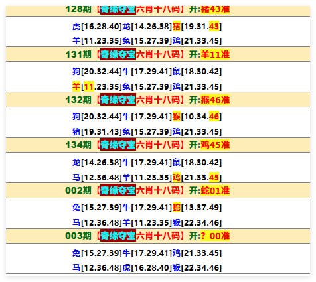This screenshot has height=282, width=316.
Task: Click 狗[20.32.44] under the 131期 header
Action: point(97,72)
